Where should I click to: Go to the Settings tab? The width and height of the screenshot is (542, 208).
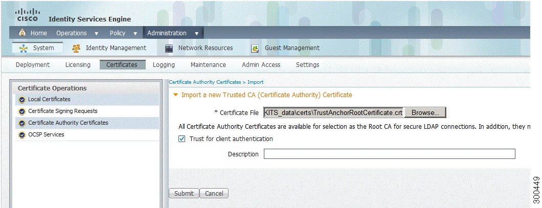(308, 64)
